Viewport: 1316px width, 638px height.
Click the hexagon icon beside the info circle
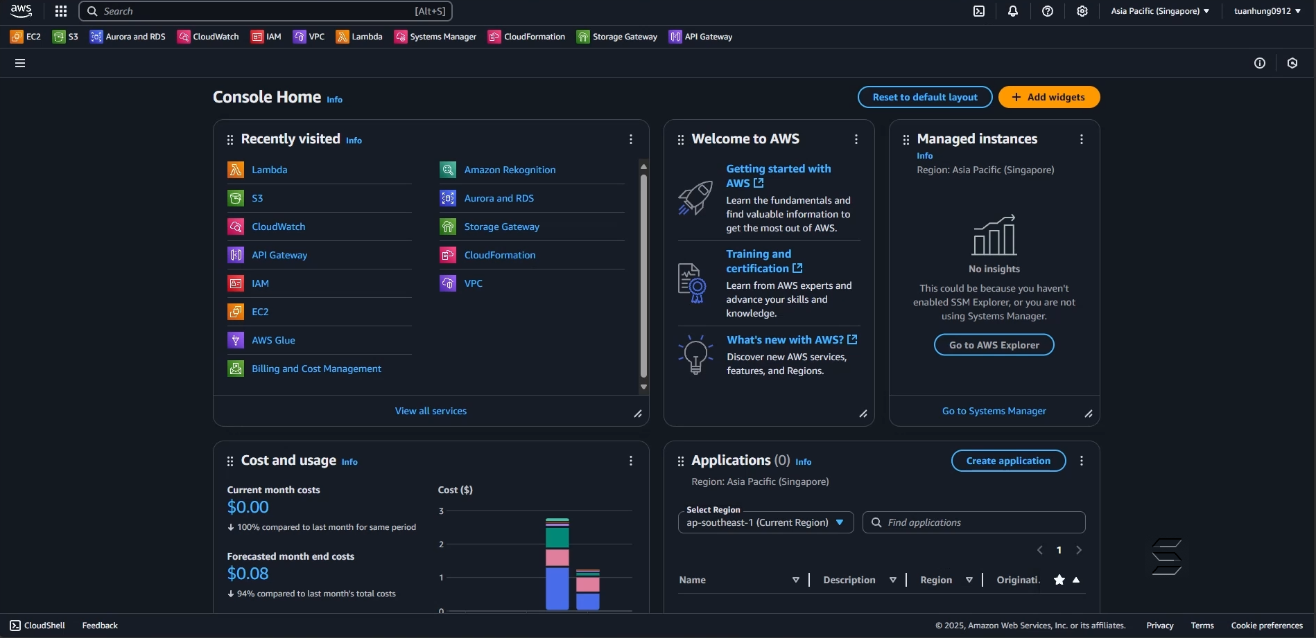tap(1292, 63)
